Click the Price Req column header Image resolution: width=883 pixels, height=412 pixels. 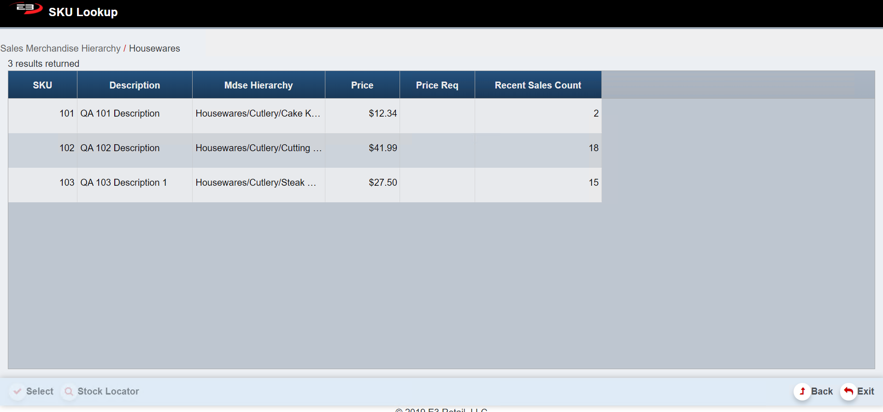pos(437,85)
